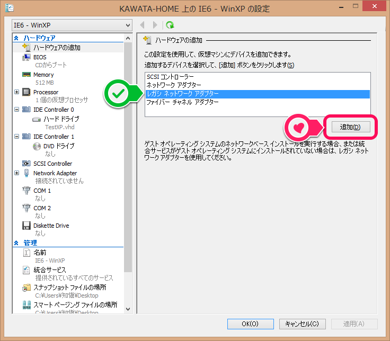Select the Network Adapter tree label
The image size is (390, 341).
click(55, 173)
